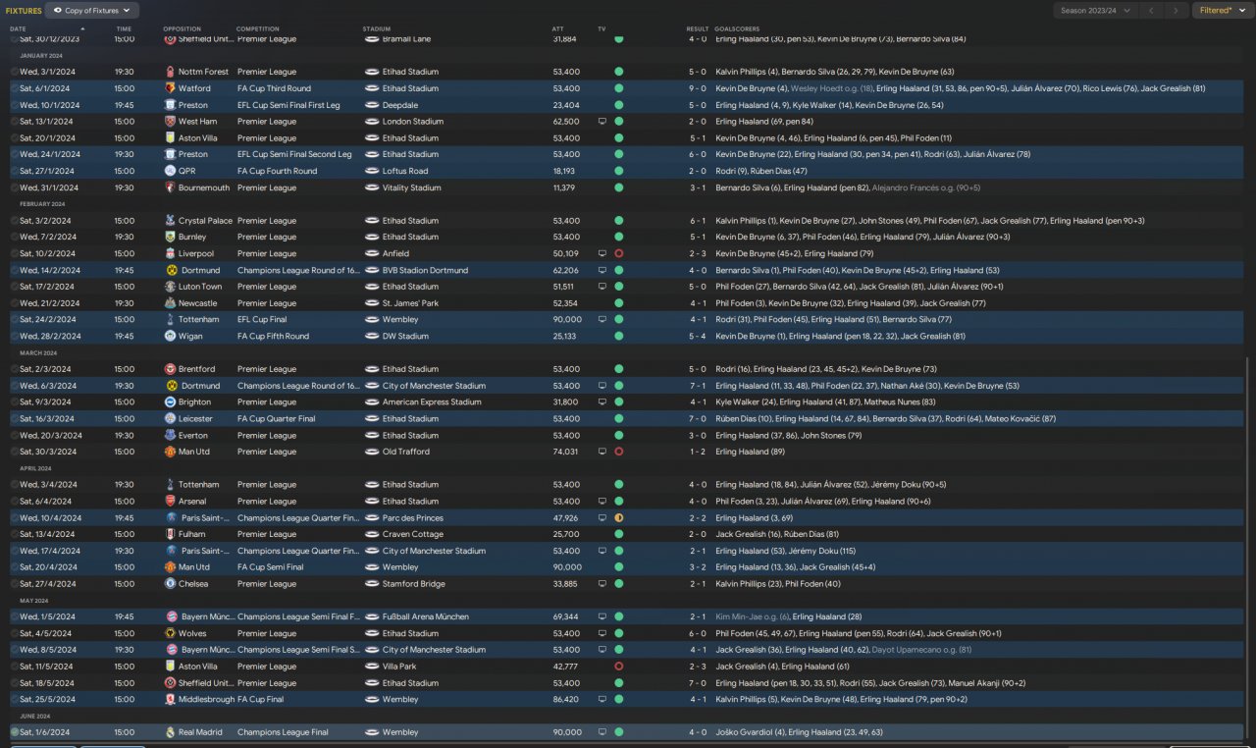Viewport: 1256px width, 748px height.
Task: Click the green win indicator in the Wigan row
Action: click(619, 336)
